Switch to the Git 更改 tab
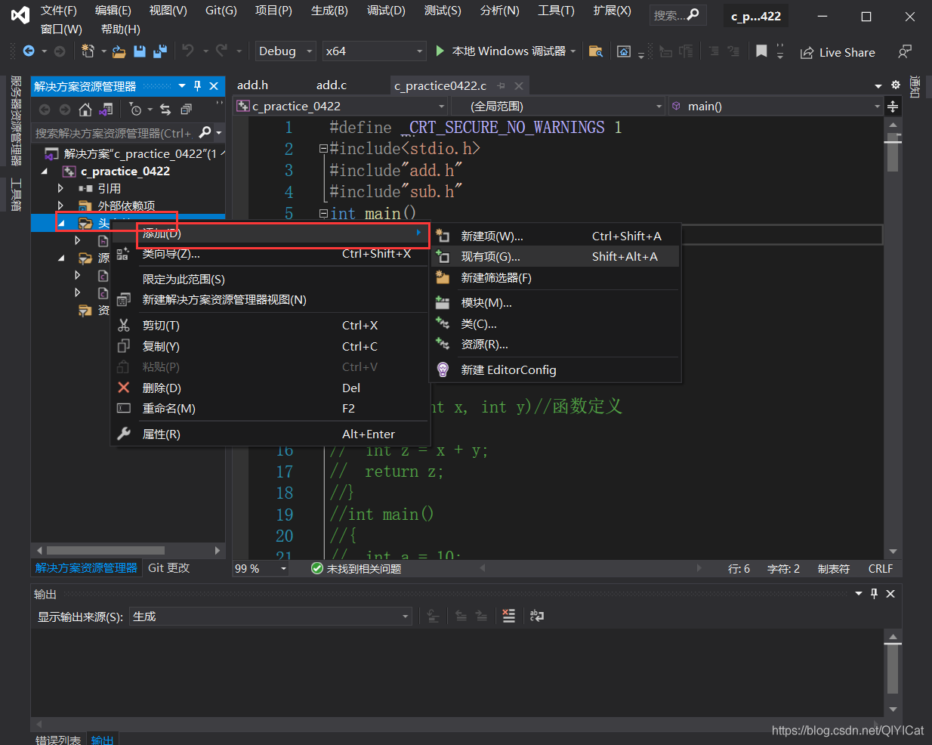 click(x=168, y=568)
